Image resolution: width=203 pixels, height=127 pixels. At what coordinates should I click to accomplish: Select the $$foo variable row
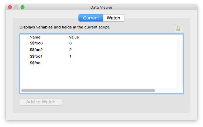[x=99, y=63]
